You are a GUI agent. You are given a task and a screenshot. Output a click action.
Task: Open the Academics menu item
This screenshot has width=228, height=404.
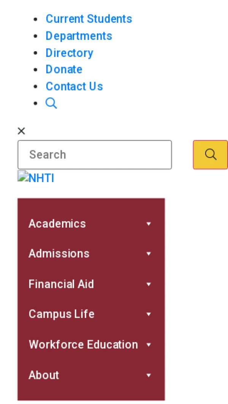pos(57,223)
